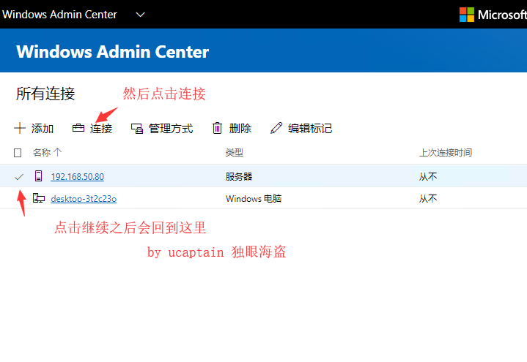527x362 pixels.
Task: Click the 管理方式 manage-as icon
Action: click(x=137, y=129)
